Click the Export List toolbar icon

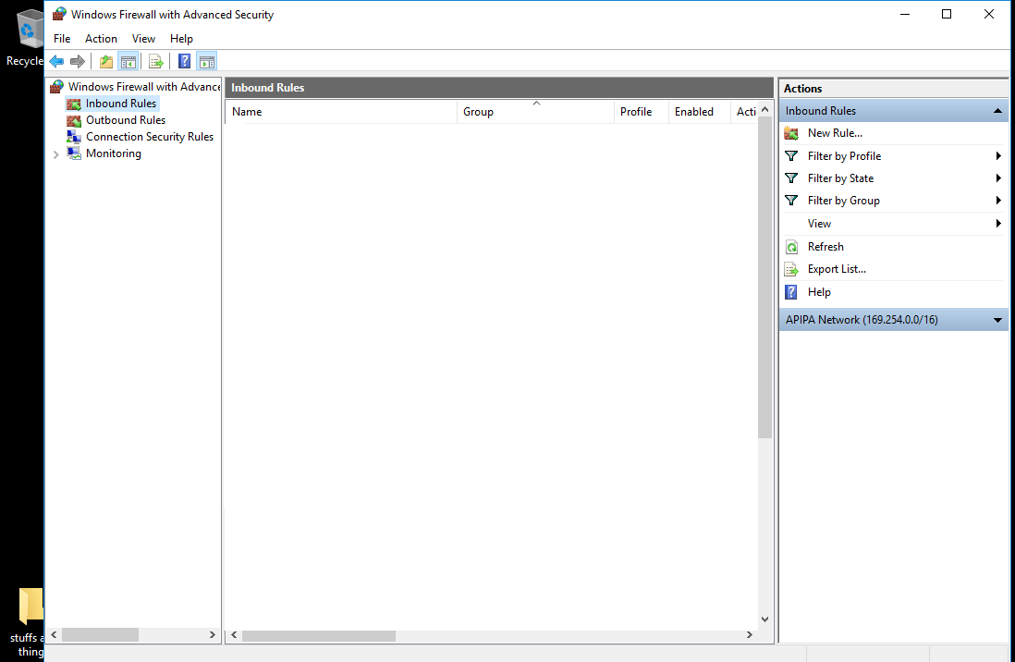155,61
